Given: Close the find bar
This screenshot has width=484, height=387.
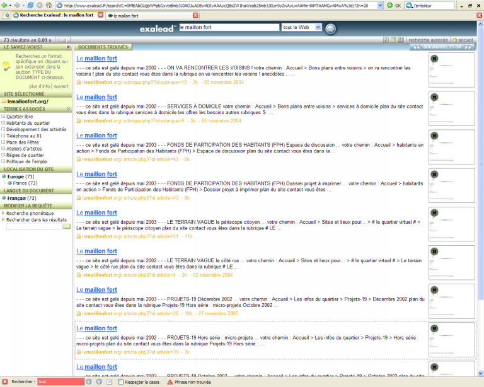Looking at the screenshot, I should click(x=5, y=382).
